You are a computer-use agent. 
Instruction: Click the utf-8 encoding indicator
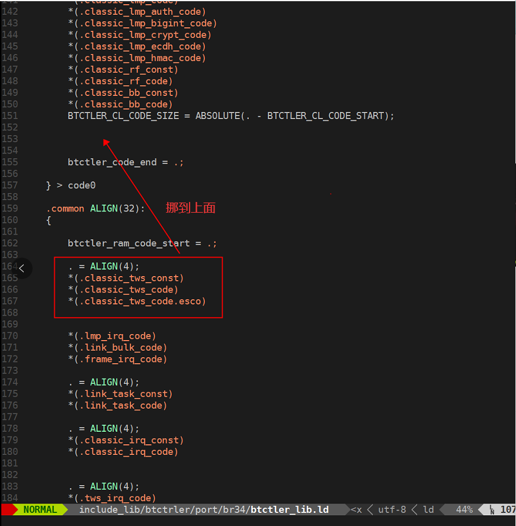point(392,509)
